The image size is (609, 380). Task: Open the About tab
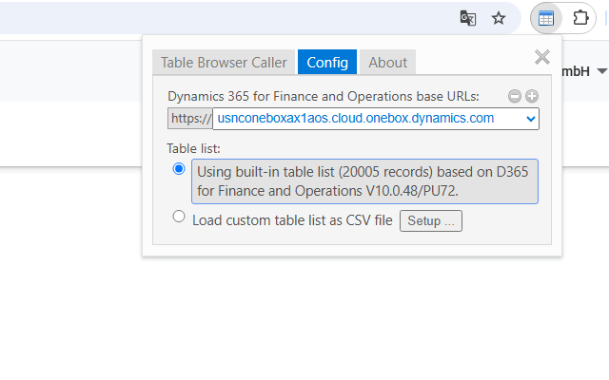tap(387, 62)
